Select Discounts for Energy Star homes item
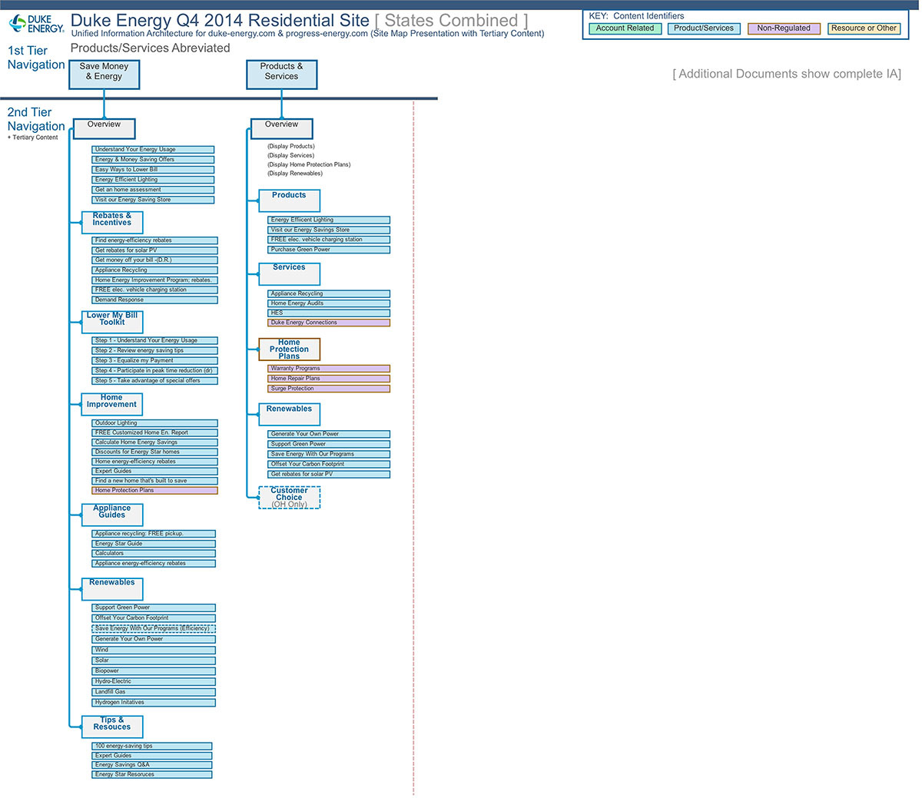The height and width of the screenshot is (798, 922). point(154,452)
